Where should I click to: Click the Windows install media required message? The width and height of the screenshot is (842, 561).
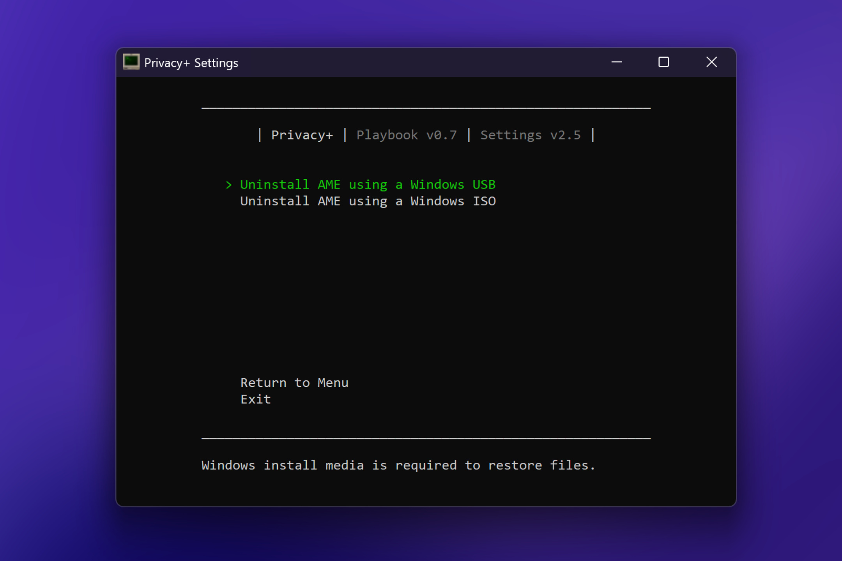(x=398, y=465)
